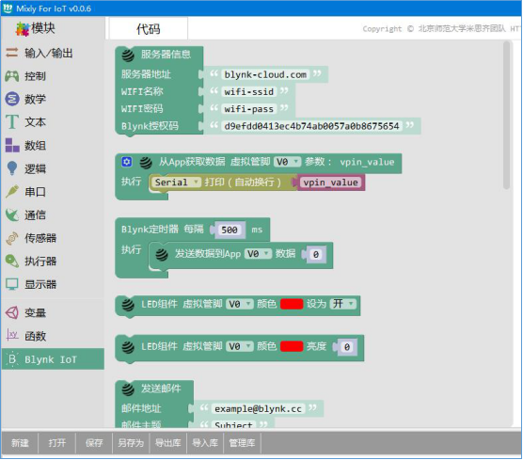Select the 控制 gamepad icon
This screenshot has height=460, width=523.
point(12,76)
